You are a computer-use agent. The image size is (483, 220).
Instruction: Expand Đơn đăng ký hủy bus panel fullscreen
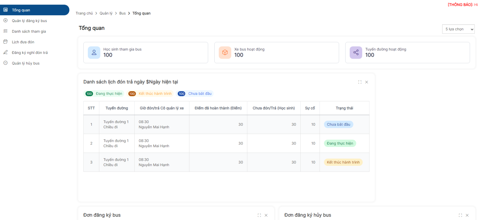(460, 215)
